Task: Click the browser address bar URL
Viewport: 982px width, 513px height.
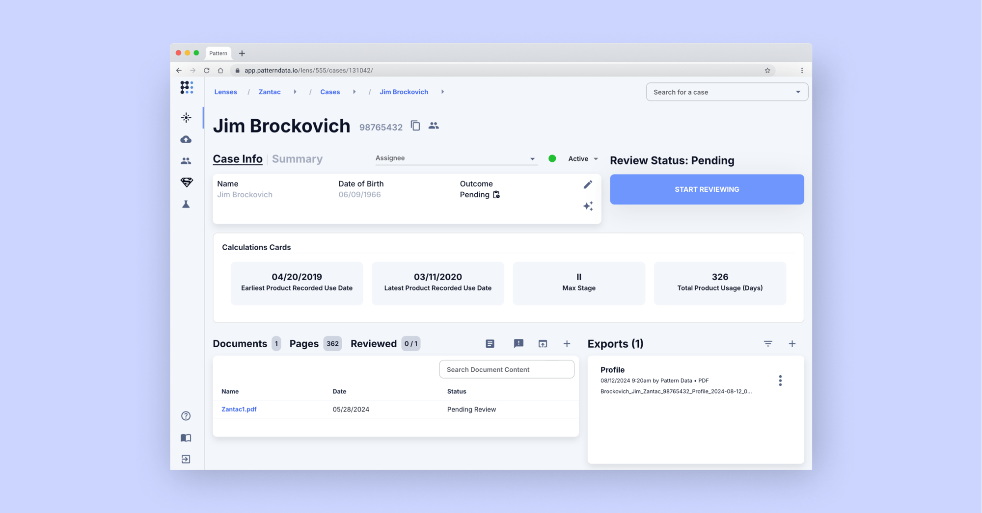Action: 309,70
